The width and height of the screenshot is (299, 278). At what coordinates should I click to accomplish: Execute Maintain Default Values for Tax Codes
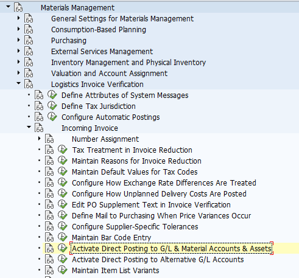(x=63, y=172)
